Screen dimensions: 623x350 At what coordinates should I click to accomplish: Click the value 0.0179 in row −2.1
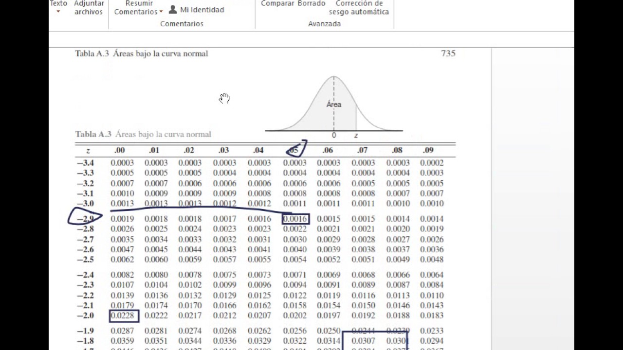123,306
